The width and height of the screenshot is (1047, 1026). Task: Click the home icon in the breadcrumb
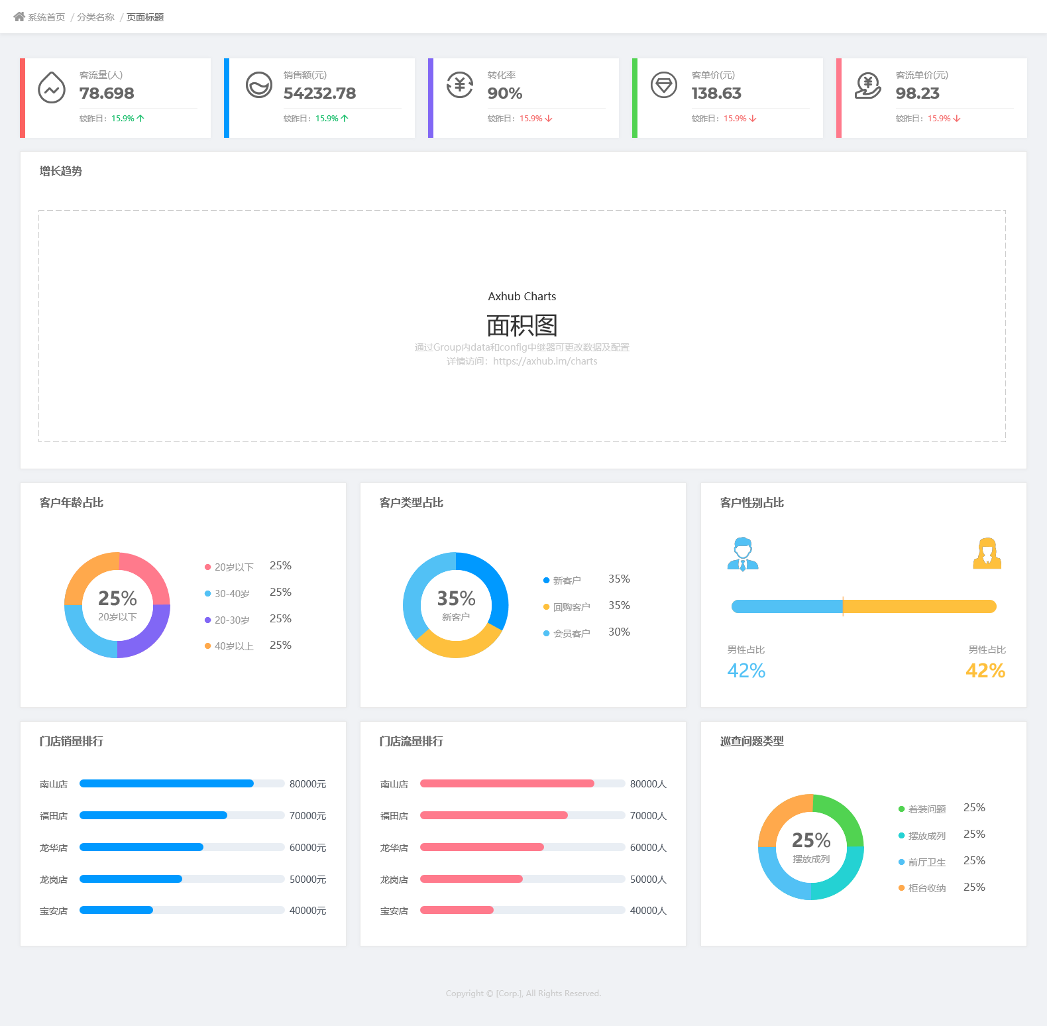point(19,17)
